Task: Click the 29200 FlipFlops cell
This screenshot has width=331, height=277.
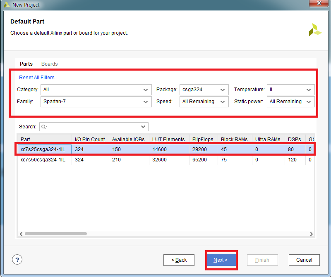Action: pyautogui.click(x=204, y=149)
